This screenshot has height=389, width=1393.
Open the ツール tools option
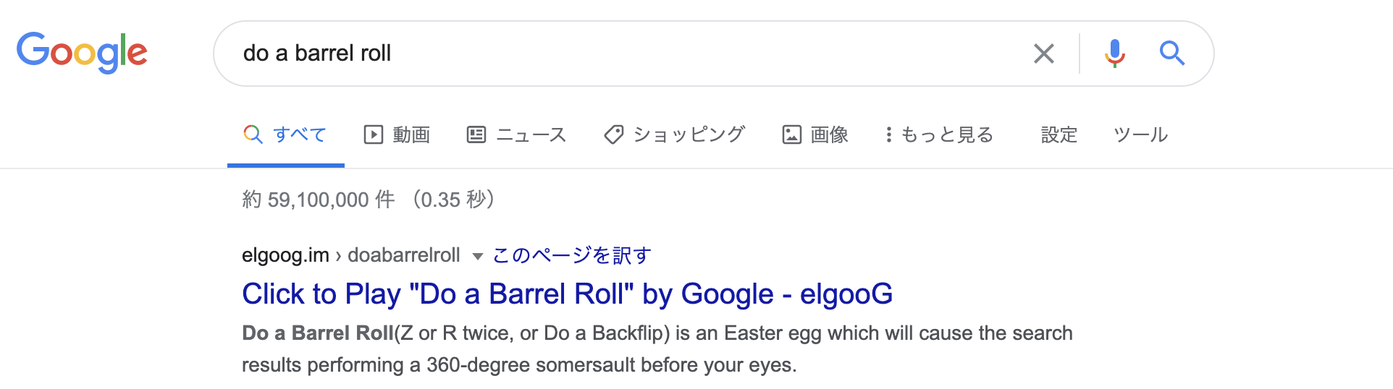(x=1140, y=134)
